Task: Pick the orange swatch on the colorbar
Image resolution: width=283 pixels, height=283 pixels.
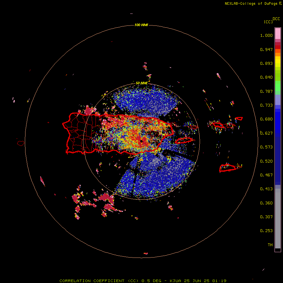Action: (278, 54)
